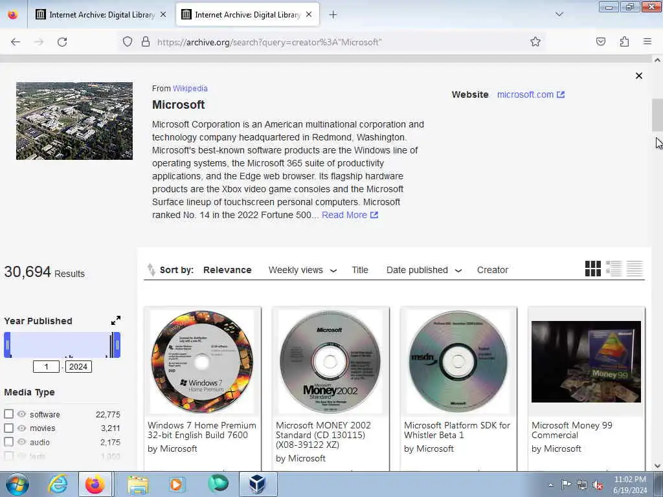Sort results by Creator
The image size is (663, 497).
point(493,270)
